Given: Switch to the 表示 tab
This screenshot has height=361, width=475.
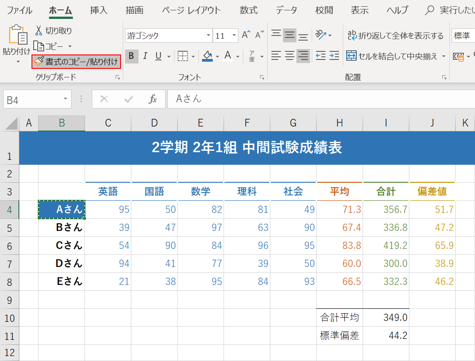Looking at the screenshot, I should [359, 10].
